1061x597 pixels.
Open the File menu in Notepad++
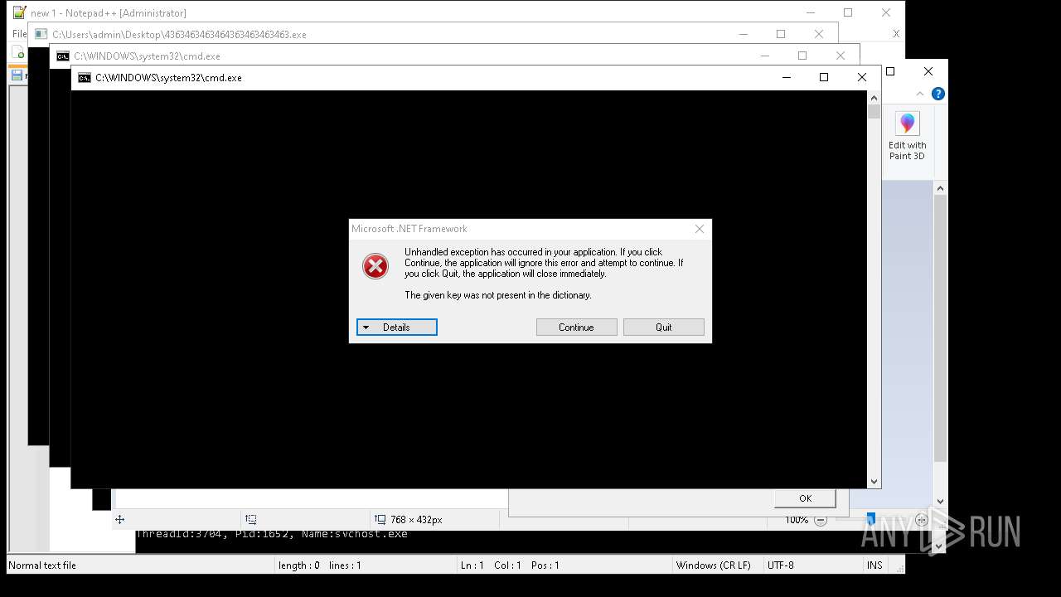click(19, 34)
